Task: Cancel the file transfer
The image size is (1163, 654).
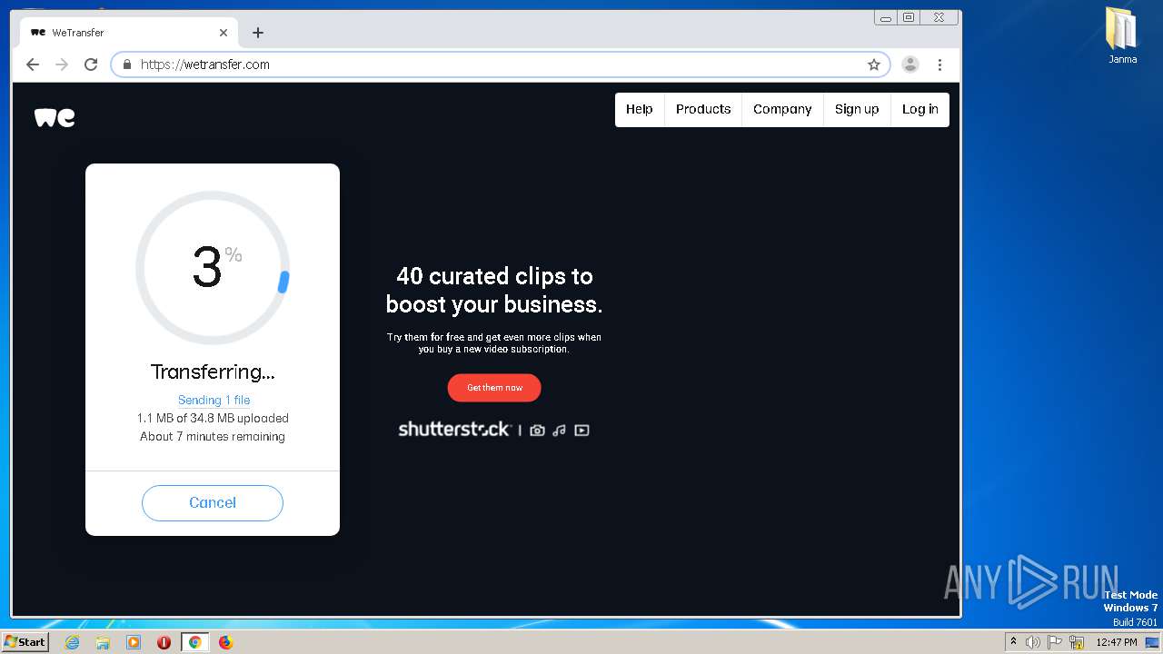Action: 213,502
